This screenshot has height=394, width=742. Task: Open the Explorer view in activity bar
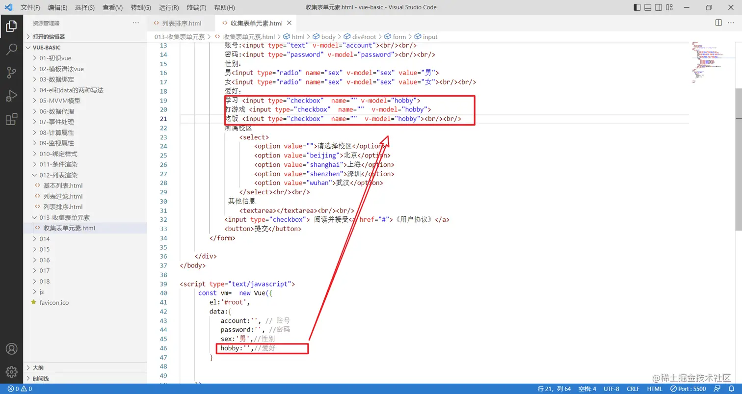tap(11, 26)
